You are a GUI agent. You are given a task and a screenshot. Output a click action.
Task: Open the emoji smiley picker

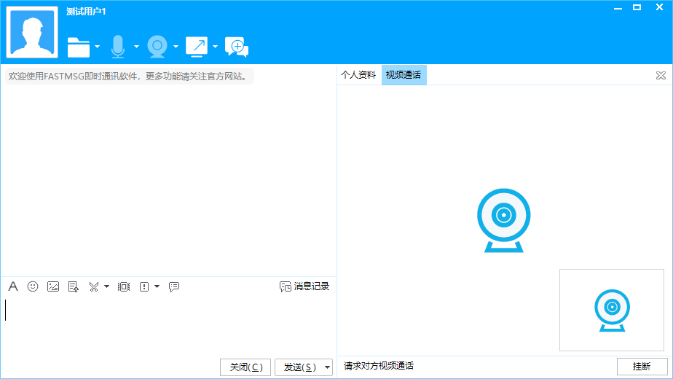click(x=33, y=286)
